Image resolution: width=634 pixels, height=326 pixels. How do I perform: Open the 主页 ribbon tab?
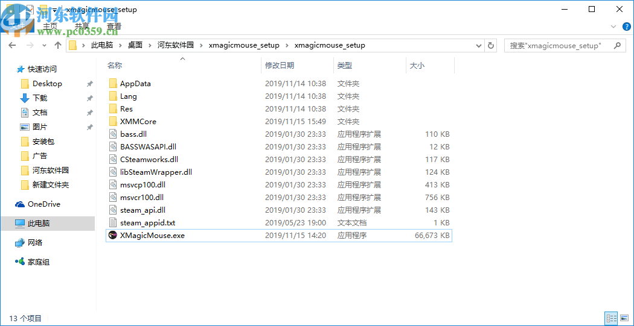coord(50,27)
